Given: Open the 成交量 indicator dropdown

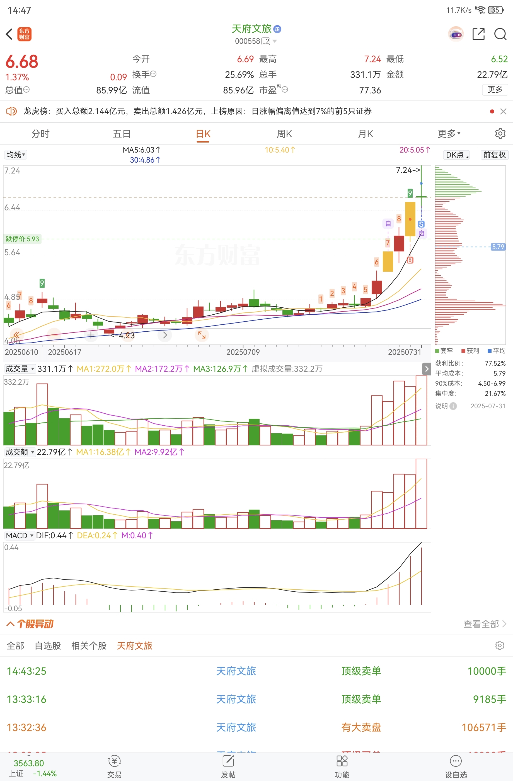Looking at the screenshot, I should coord(20,369).
